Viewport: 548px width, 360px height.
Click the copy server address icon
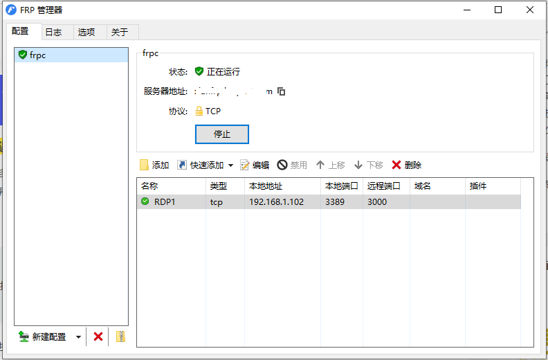click(x=282, y=91)
